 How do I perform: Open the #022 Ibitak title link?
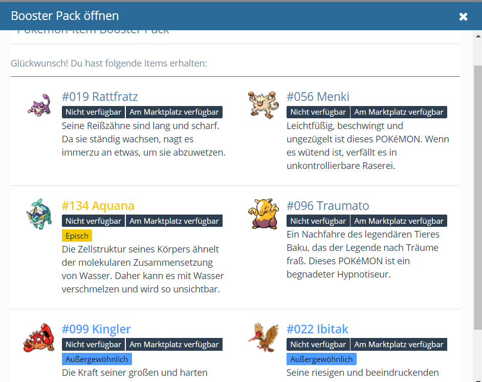[x=317, y=329]
